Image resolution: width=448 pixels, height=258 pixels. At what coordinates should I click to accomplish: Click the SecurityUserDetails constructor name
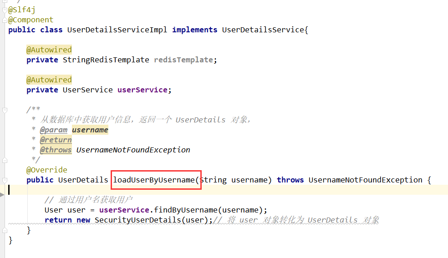pyautogui.click(x=137, y=220)
